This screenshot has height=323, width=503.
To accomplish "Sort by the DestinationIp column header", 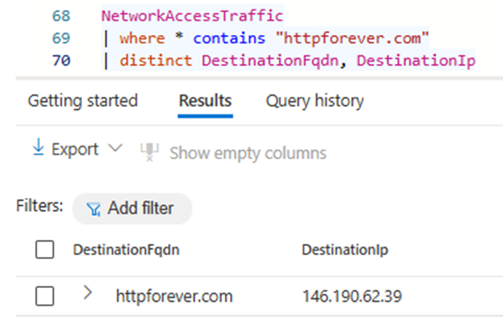I will (x=344, y=250).
